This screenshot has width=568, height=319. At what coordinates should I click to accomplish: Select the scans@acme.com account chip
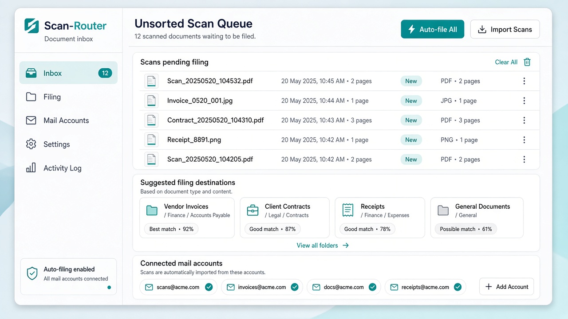[178, 287]
